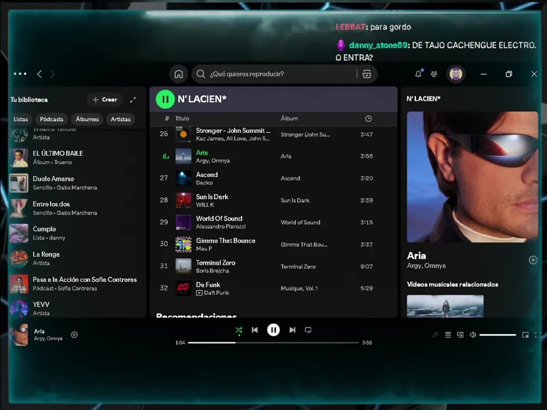Viewport: 547px width, 410px height.
Task: Select the Sun Is Dark track
Action: [273, 200]
